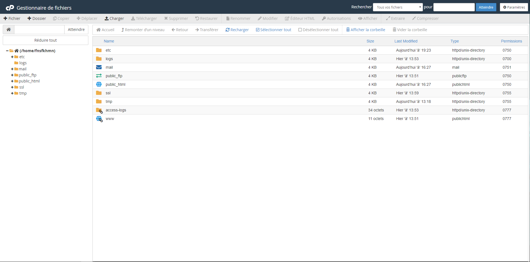
Task: Focus the directory path input field
Action: pos(39,30)
